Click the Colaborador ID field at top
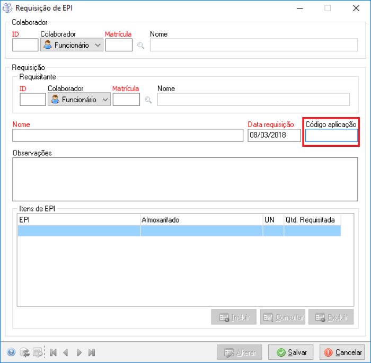371x363 pixels. (25, 46)
